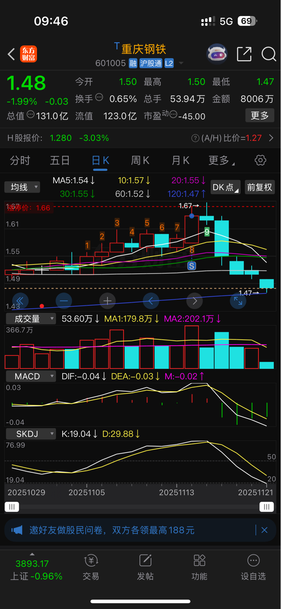Screen dimensions: 281x609
Task: Tap the share export icon
Action: point(244,54)
